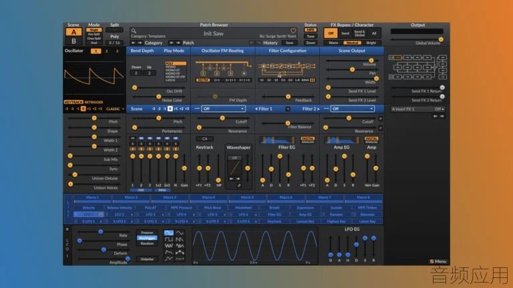This screenshot has height=288, width=513.
Task: Click the next waveshaper arrow
Action: pyautogui.click(x=238, y=179)
